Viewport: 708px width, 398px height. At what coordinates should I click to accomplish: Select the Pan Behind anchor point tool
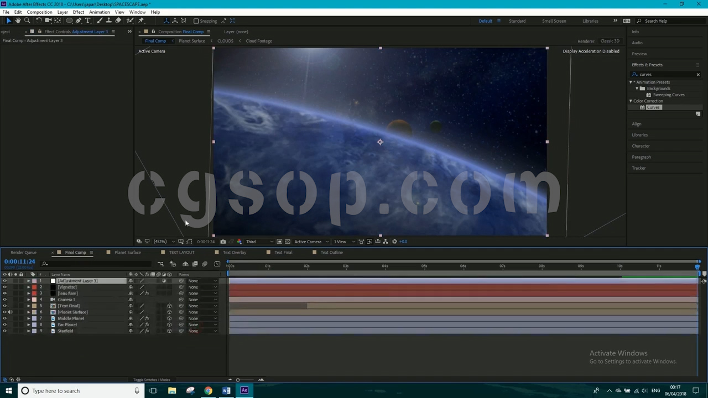click(x=58, y=20)
